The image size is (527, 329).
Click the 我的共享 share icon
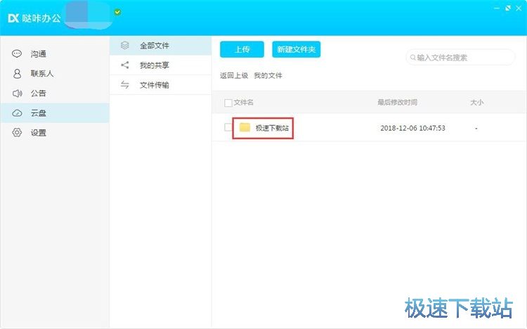[125, 65]
